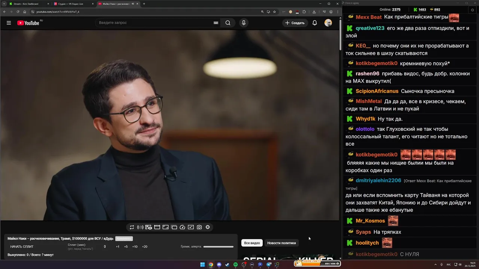Click username ScipionAfricanus in chat
This screenshot has width=479, height=269.
[x=377, y=91]
